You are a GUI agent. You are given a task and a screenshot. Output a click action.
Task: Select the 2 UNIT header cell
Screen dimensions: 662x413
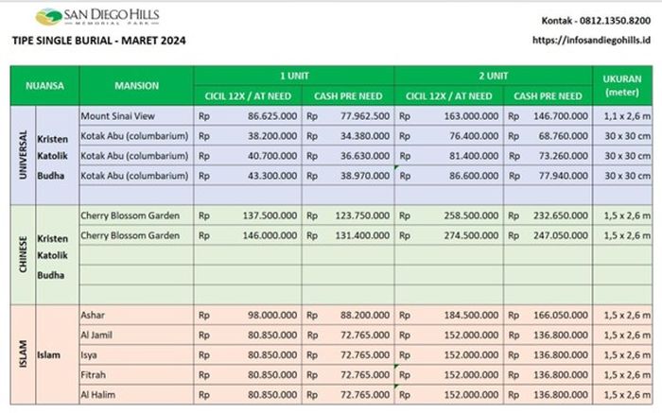click(x=493, y=75)
